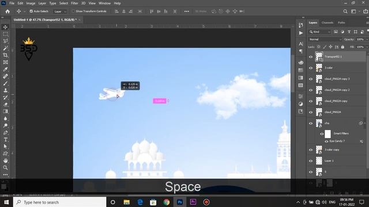Select the Gradient tool

pos(5,112)
